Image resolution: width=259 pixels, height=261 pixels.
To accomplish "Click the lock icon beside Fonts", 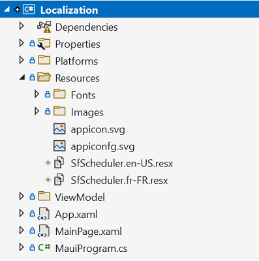I will 48,94.
